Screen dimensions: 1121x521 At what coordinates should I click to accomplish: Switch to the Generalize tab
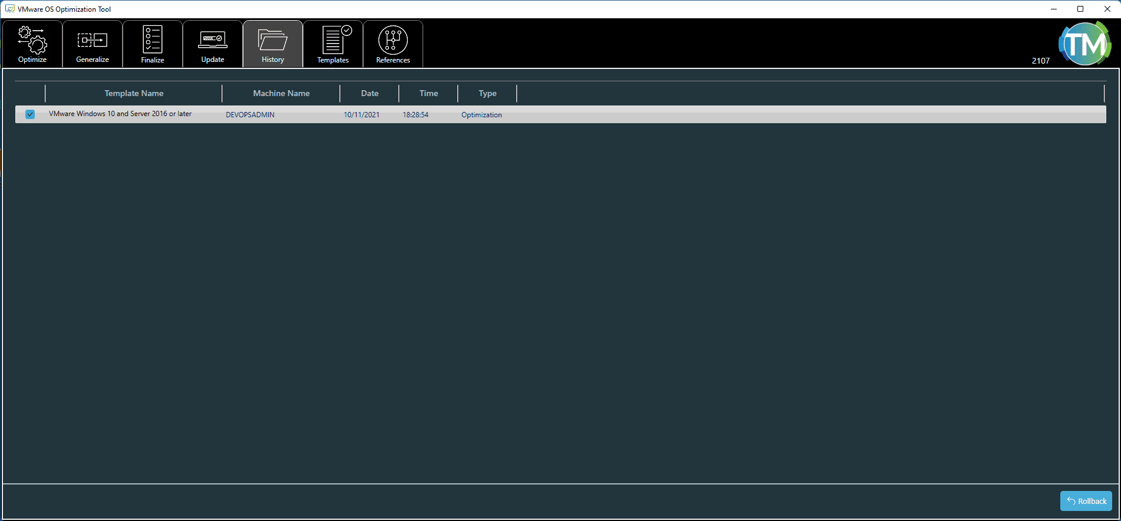click(x=93, y=44)
